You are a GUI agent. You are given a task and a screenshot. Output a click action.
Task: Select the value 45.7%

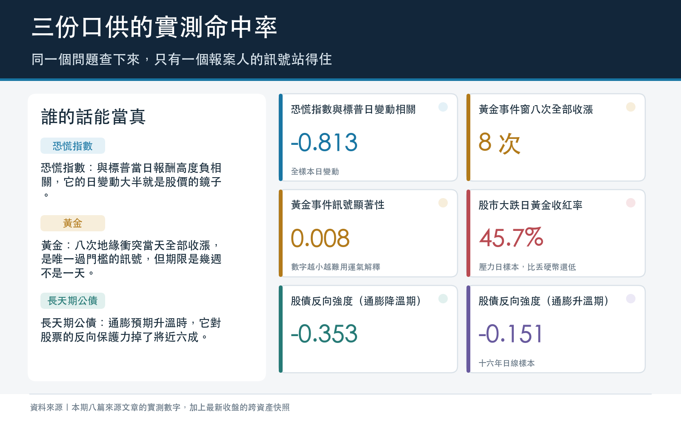[x=511, y=238]
